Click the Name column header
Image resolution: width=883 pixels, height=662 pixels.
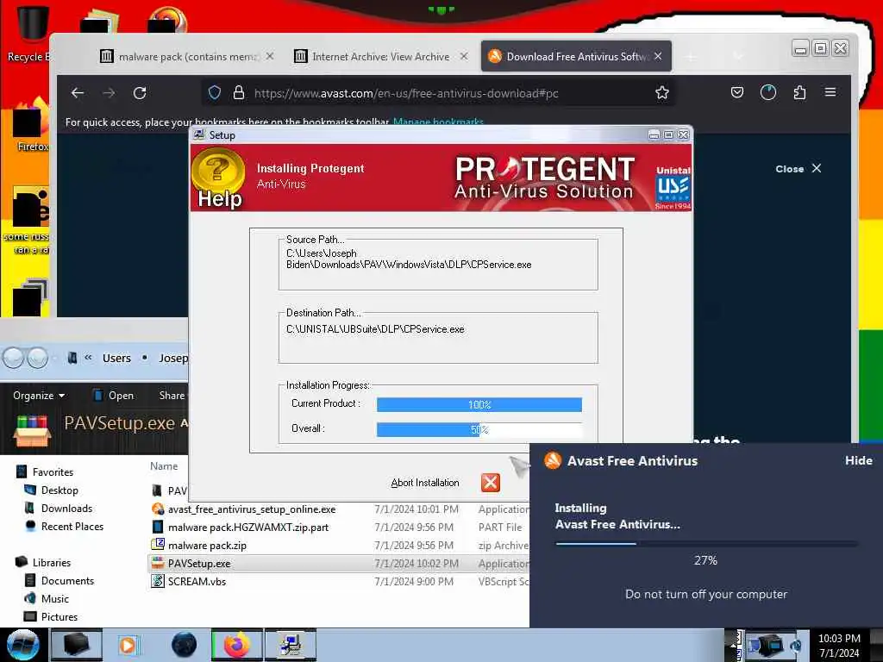coord(164,466)
